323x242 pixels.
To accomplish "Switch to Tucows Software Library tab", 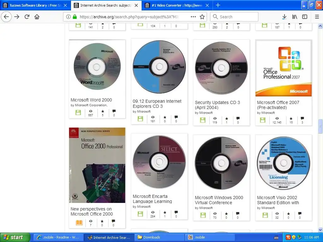I will [35, 5].
